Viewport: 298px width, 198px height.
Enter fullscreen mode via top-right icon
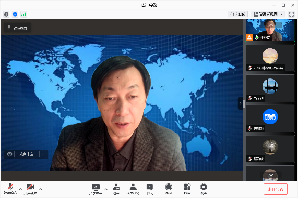click(291, 14)
